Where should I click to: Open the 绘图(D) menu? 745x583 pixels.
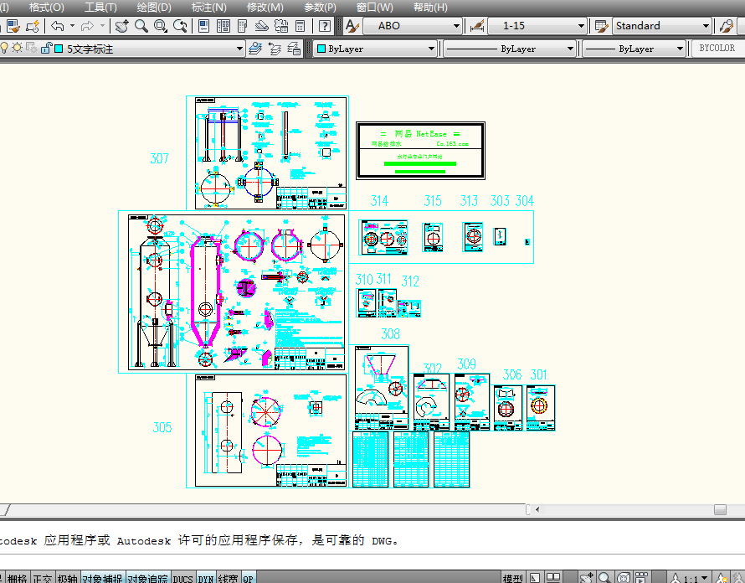coord(154,8)
